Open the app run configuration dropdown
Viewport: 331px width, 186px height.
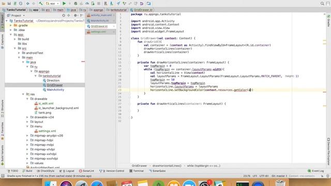[x=52, y=4]
